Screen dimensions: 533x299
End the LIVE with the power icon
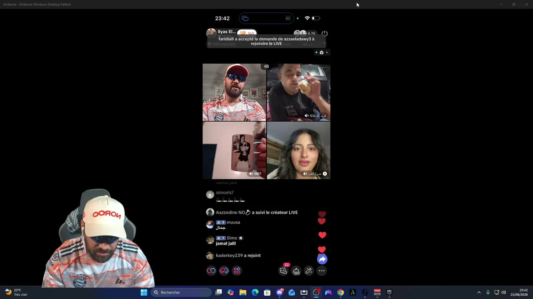point(324,33)
